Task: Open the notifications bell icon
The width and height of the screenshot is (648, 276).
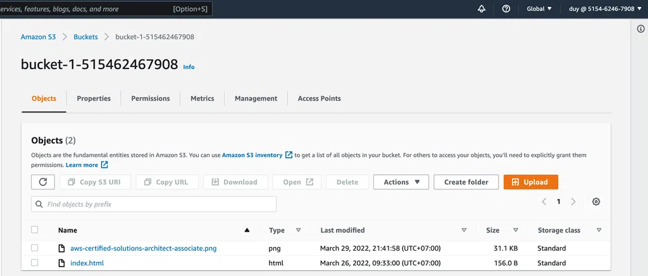Action: coord(482,9)
